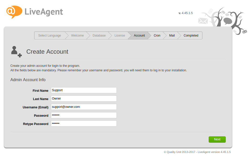The image size is (250, 157).
Task: Click into the Last Name field
Action: pyautogui.click(x=84, y=99)
